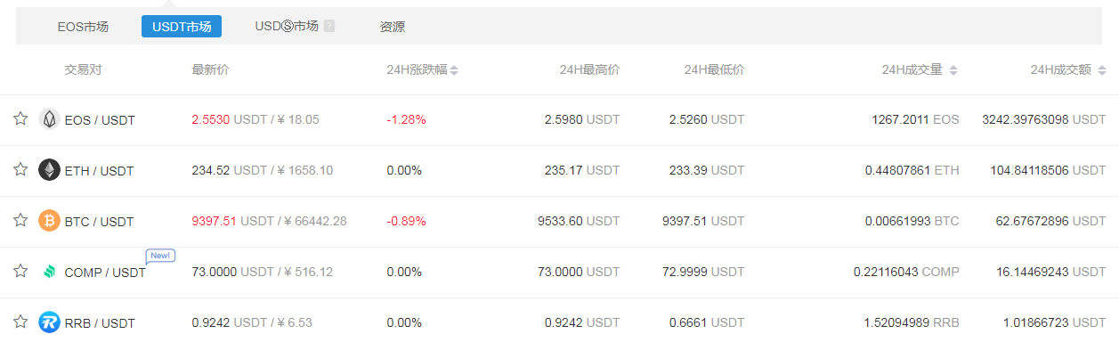Image resolution: width=1119 pixels, height=342 pixels.
Task: Sort by 24H涨跌幅 arrows
Action: click(x=454, y=70)
